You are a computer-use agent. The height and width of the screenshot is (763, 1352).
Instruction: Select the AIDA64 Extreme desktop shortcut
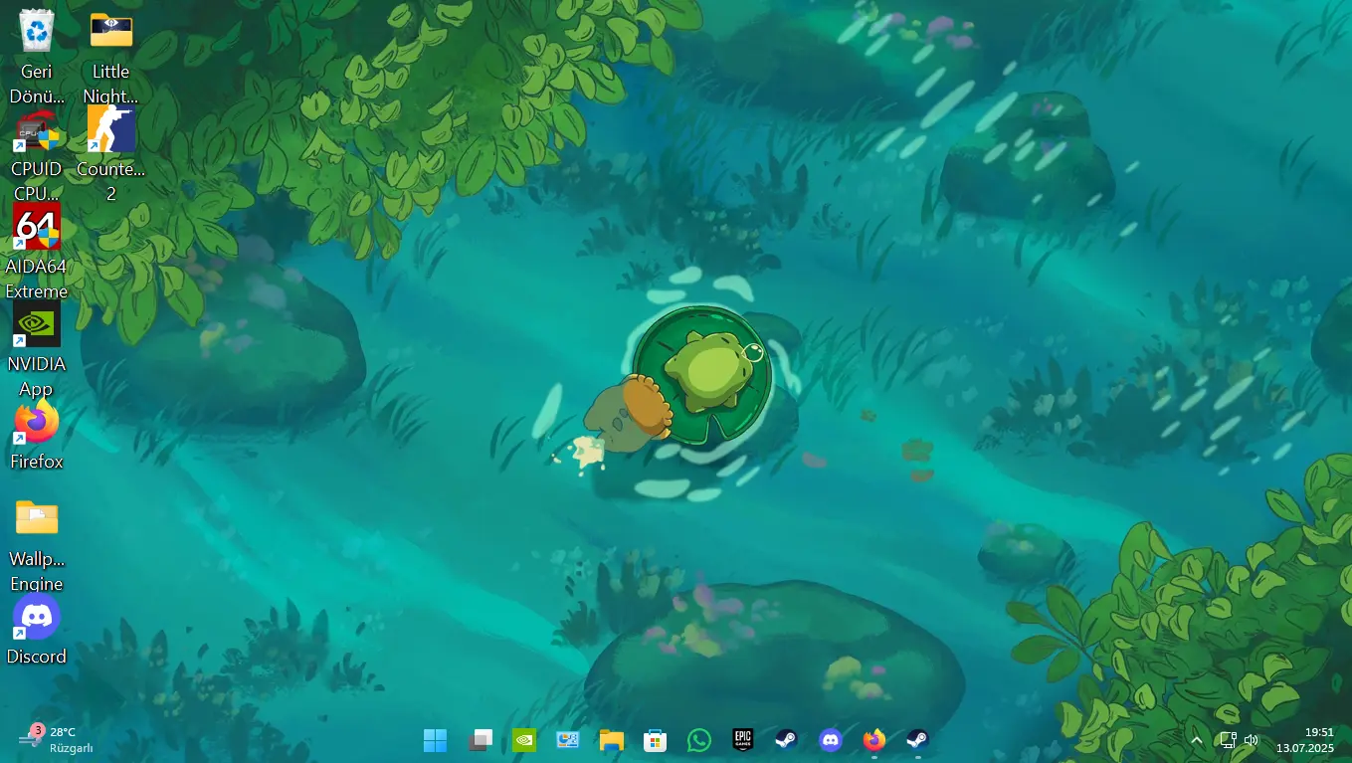tap(37, 252)
